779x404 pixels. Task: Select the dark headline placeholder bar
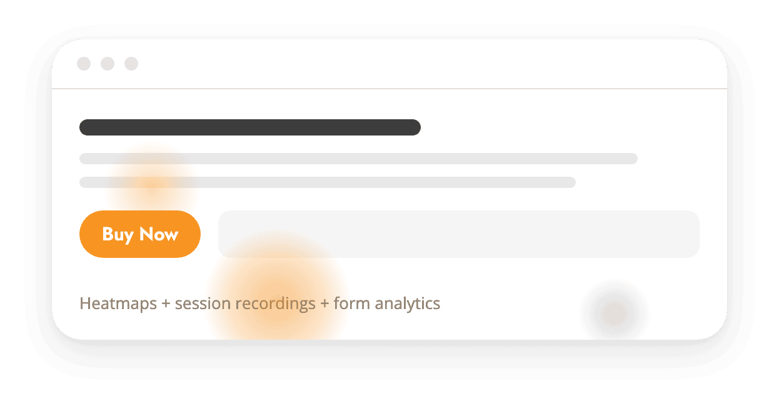pos(250,127)
